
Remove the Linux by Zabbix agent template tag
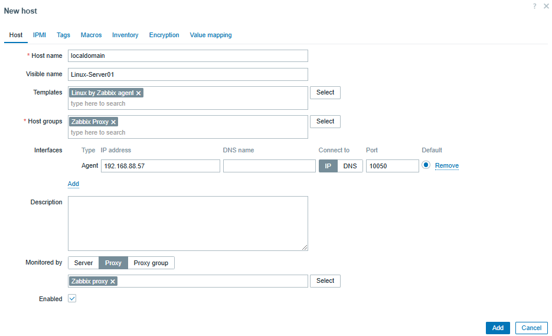pos(139,93)
